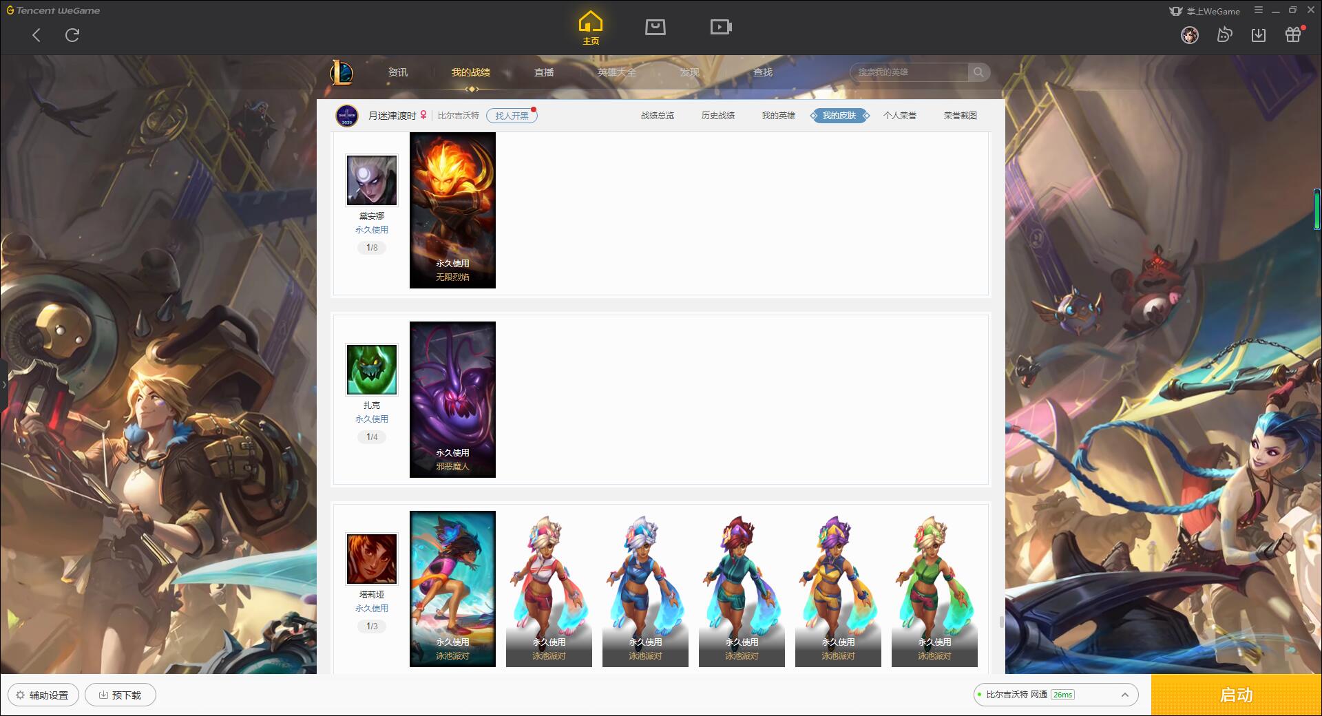Click the 找人开黑 button
This screenshot has height=716, width=1322.
512,116
